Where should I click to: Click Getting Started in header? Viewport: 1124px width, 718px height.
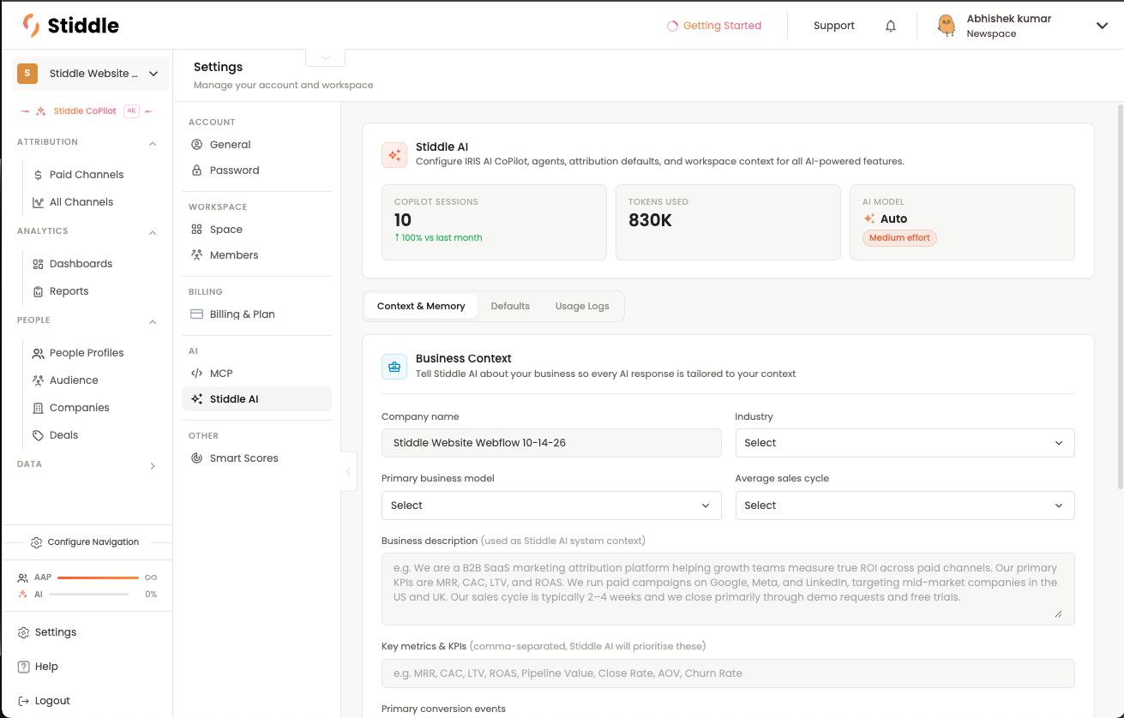click(714, 26)
